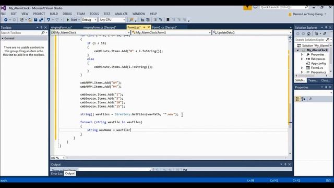Click the Solution Explorer Home icon

click(308, 33)
